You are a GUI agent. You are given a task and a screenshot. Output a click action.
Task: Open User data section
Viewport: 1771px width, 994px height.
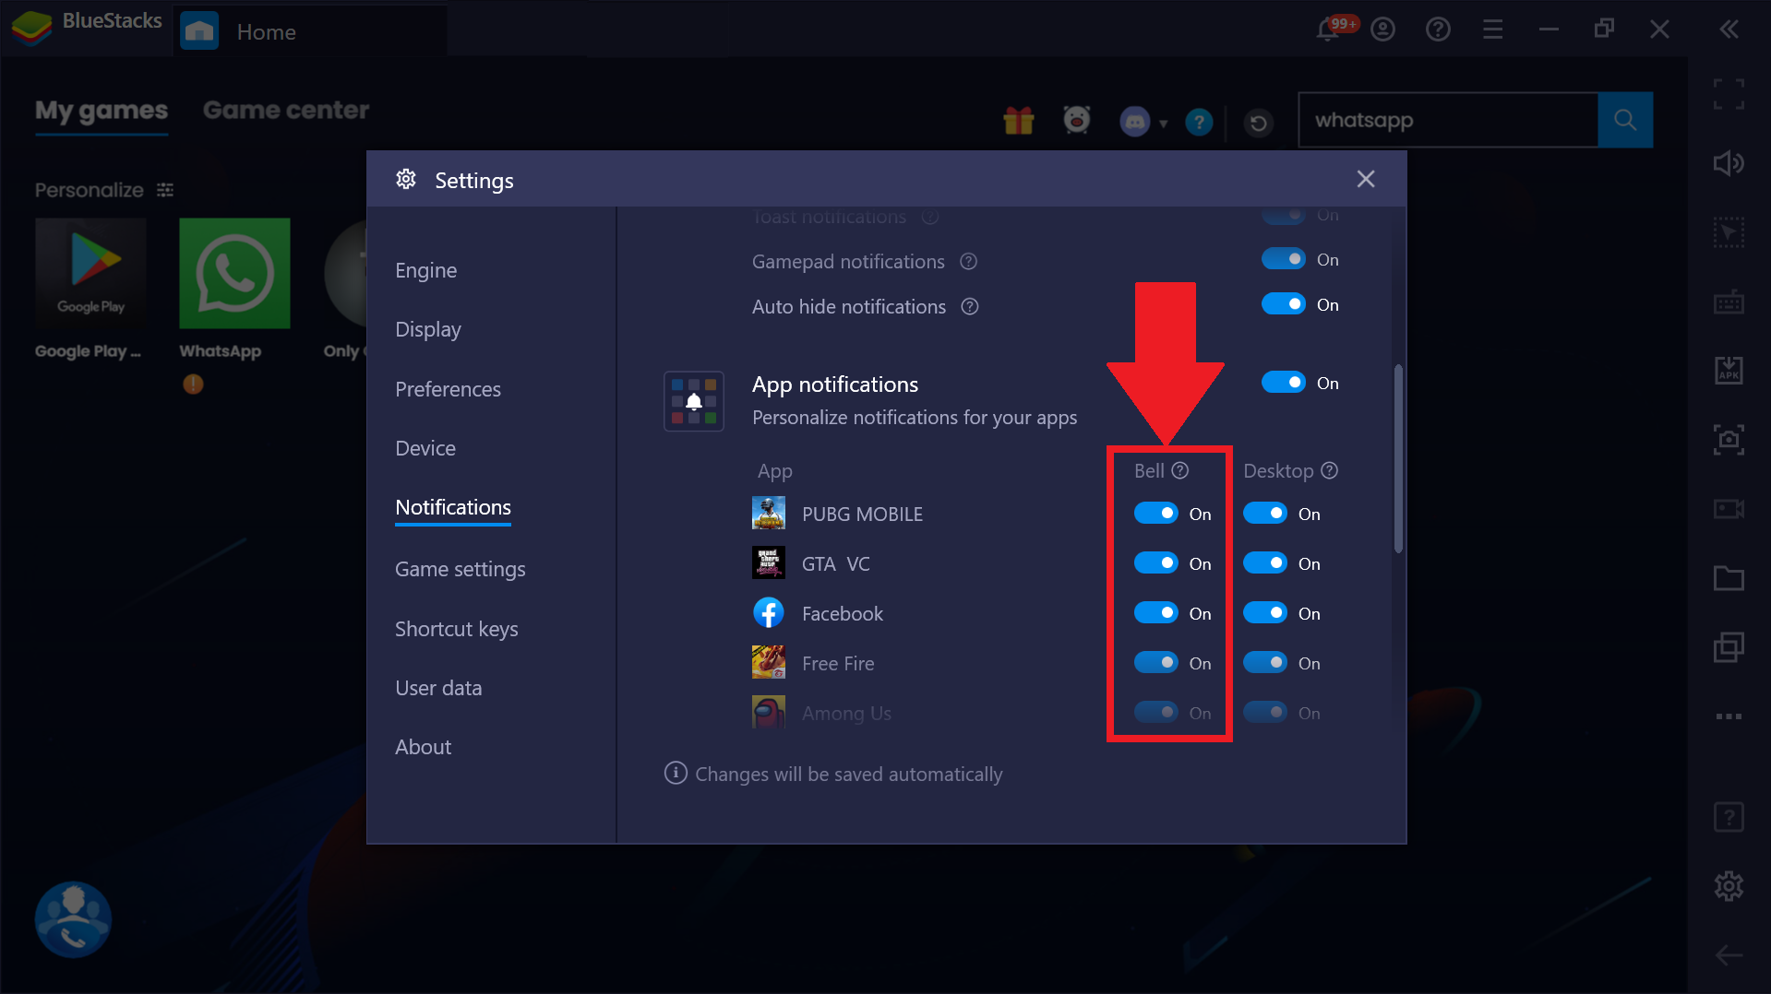[x=438, y=688]
